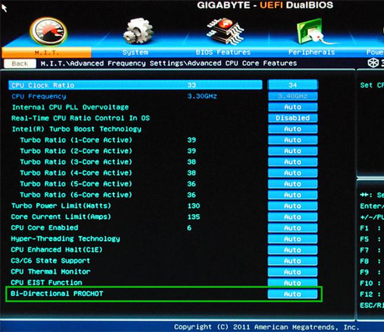Select C3/C6 State Support label
384x332 pixels.
(x=51, y=261)
